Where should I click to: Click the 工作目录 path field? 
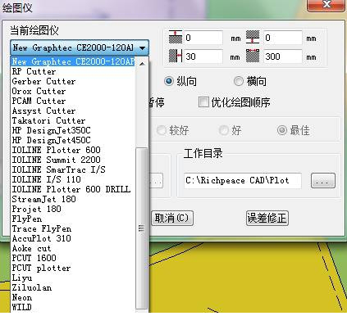tap(243, 181)
